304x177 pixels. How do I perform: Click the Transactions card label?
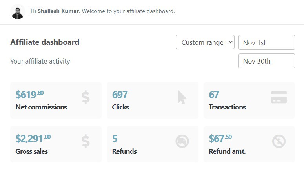[227, 107]
